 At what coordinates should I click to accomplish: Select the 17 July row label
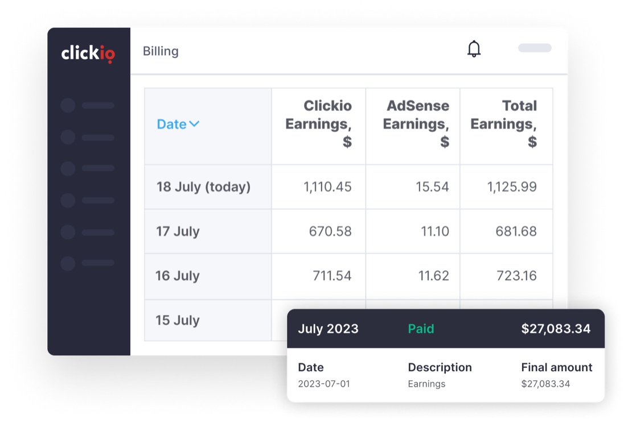[x=178, y=231]
